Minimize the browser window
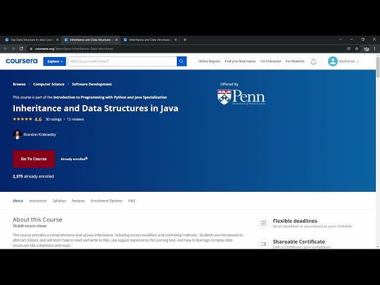Viewport: 380px width, 285px height. (x=351, y=39)
